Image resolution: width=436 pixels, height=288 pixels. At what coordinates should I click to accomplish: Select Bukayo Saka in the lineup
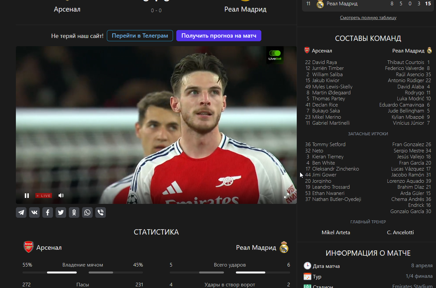(326, 111)
